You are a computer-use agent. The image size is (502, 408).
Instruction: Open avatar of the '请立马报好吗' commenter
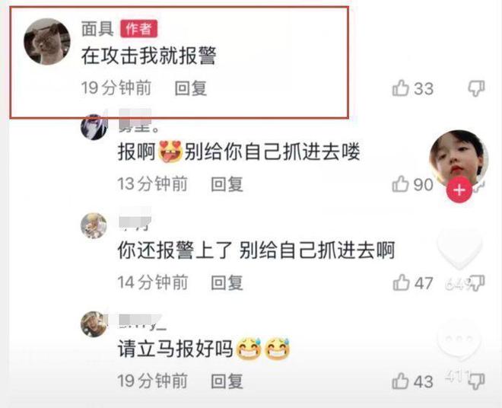pyautogui.click(x=94, y=324)
